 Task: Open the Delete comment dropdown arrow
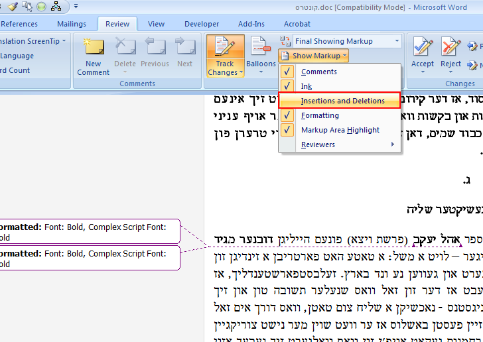point(125,72)
